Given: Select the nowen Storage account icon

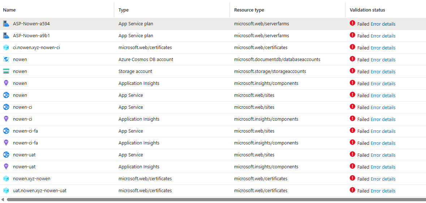Looking at the screenshot, I should click(x=6, y=71).
